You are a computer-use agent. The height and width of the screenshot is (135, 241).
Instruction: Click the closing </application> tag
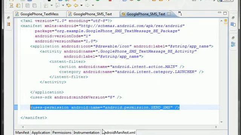[x=47, y=92]
